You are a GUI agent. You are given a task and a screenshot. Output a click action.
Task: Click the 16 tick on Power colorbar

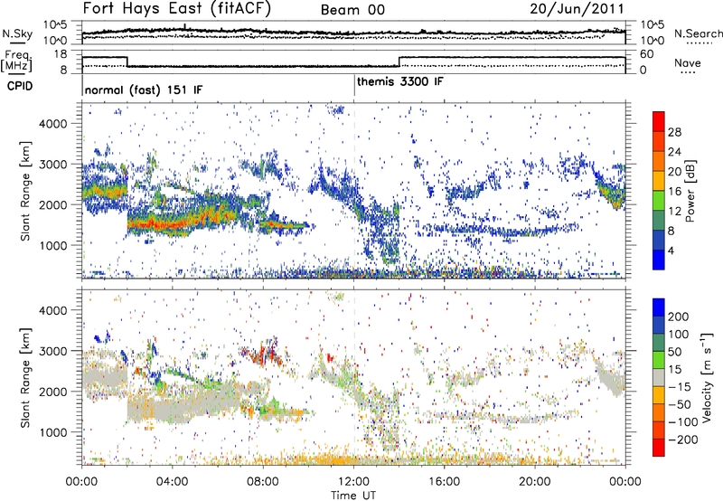click(x=674, y=192)
